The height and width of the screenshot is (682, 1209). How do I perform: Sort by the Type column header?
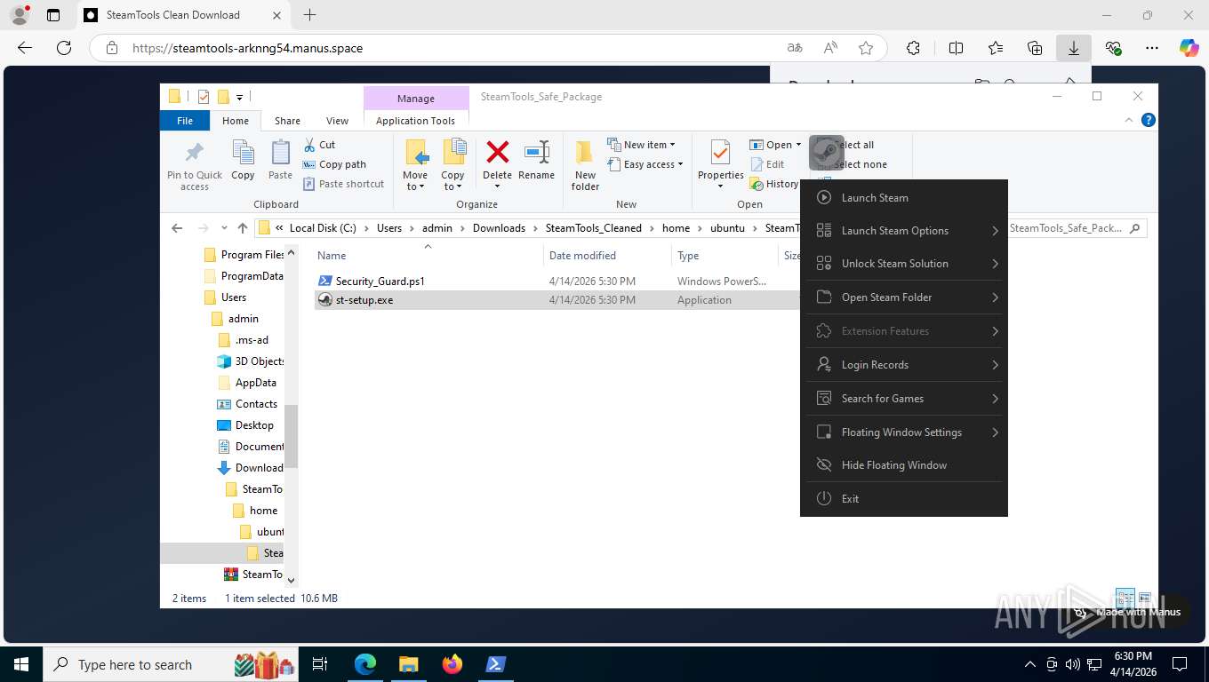coord(725,256)
